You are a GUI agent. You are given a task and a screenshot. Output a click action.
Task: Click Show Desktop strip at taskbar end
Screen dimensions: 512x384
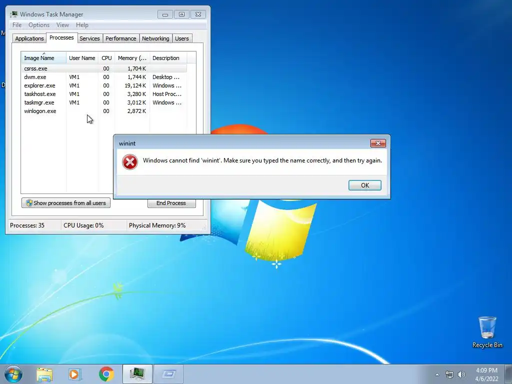[x=508, y=374]
